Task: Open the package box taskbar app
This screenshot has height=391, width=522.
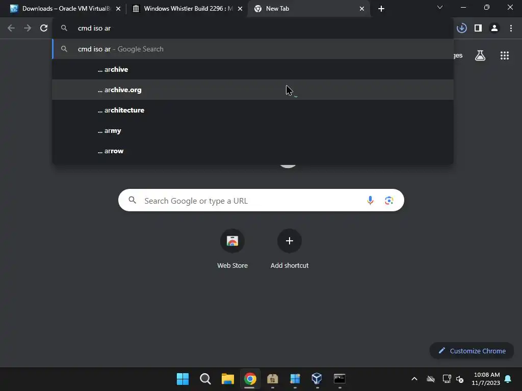Action: (x=272, y=379)
